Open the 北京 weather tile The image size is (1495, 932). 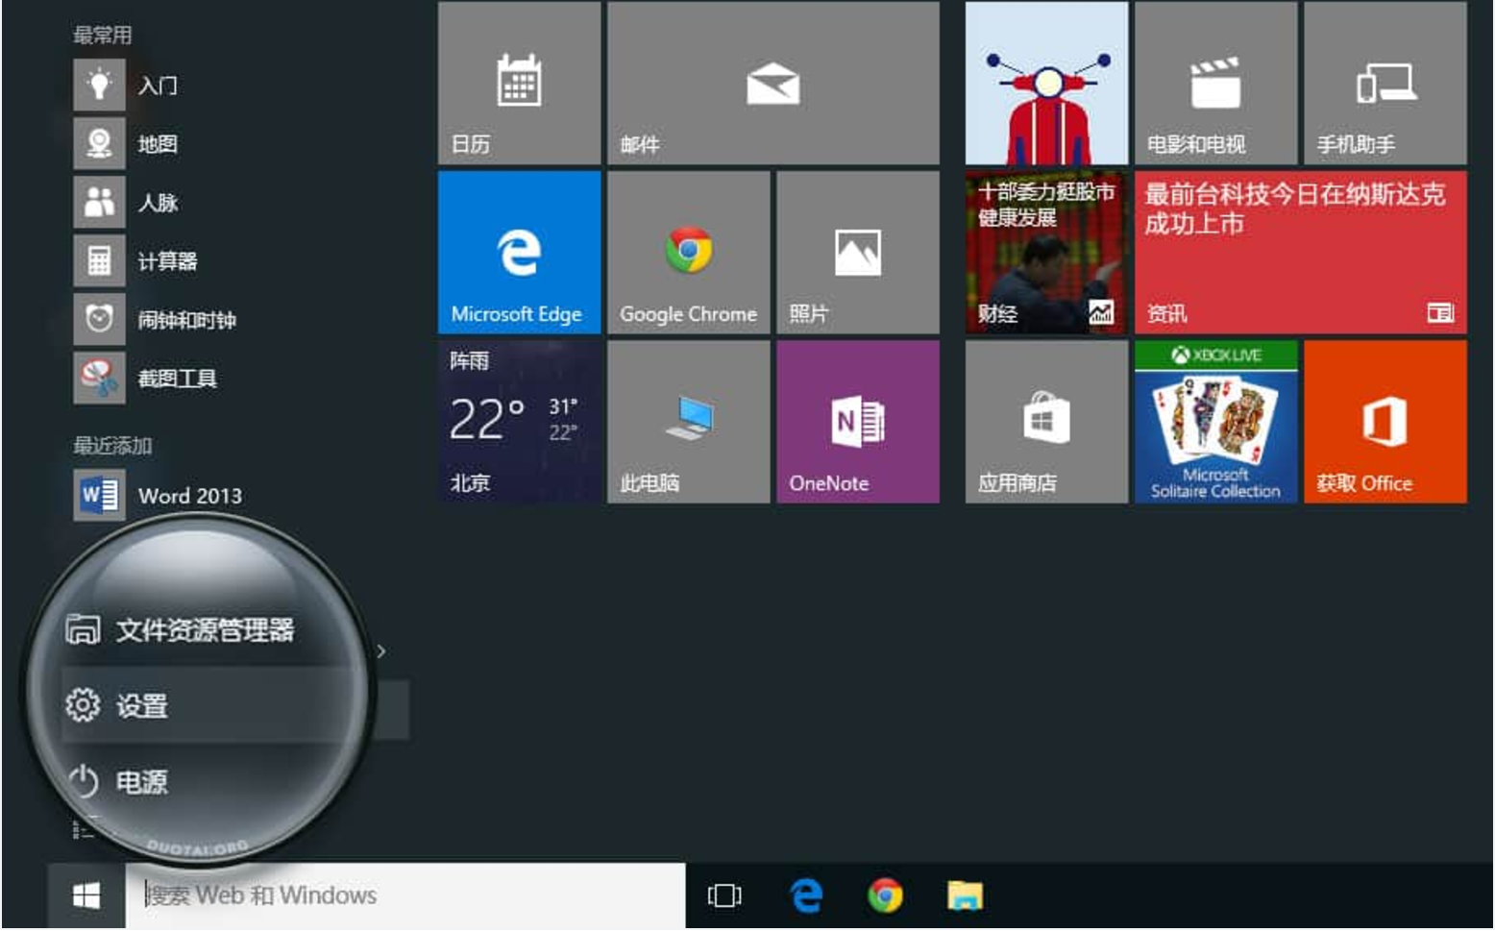pyautogui.click(x=519, y=422)
